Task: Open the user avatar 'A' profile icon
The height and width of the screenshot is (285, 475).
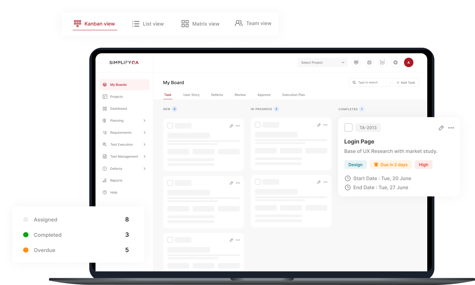Action: pyautogui.click(x=408, y=63)
